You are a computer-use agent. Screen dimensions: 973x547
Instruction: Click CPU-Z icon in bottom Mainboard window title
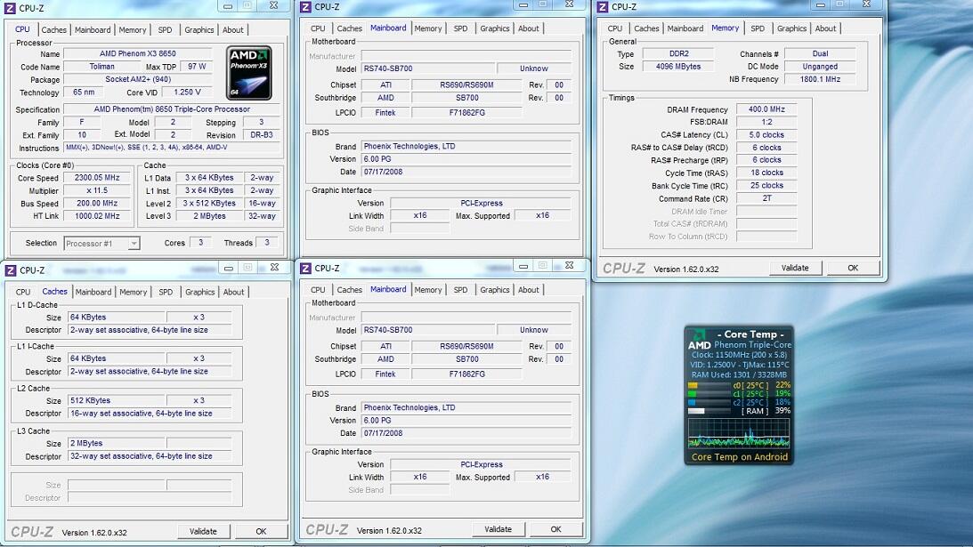tap(305, 268)
